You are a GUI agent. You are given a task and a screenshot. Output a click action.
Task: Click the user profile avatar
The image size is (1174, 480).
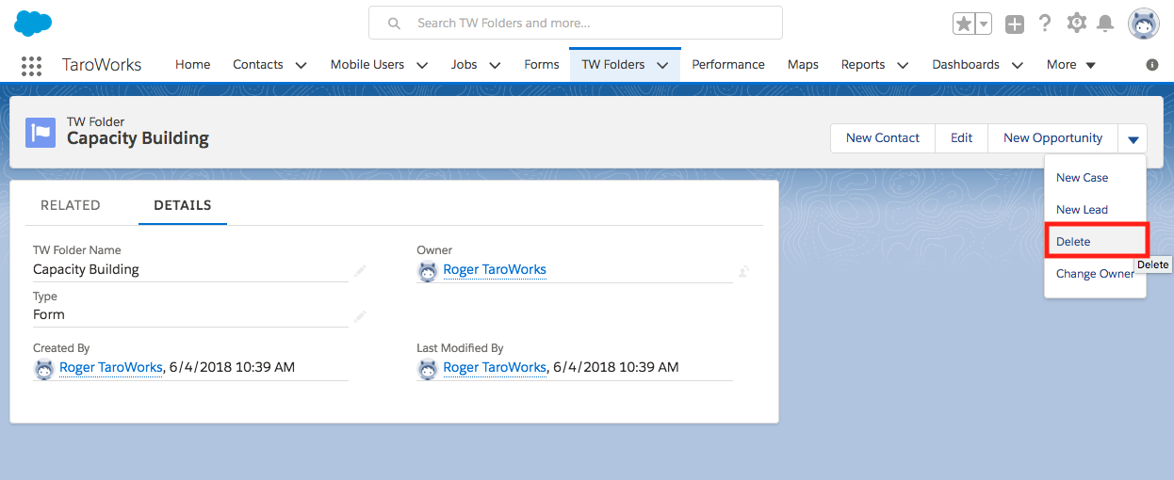[x=1144, y=24]
